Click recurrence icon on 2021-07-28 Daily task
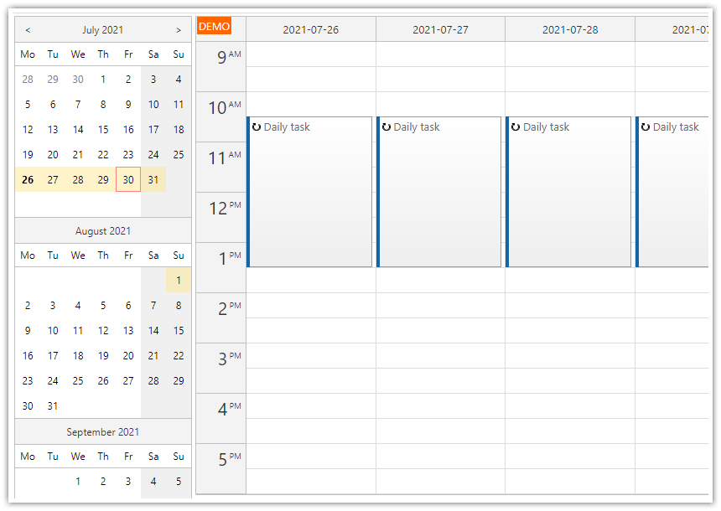The width and height of the screenshot is (721, 511). [516, 127]
